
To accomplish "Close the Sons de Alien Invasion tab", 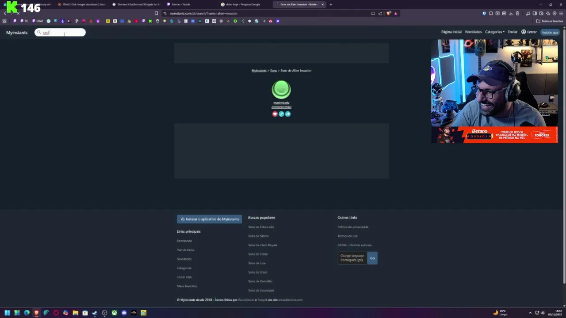I will pos(323,4).
